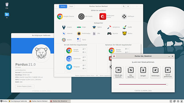This screenshot has width=184, height=103.
Task: Open the Araçlar category
Action: coord(67,27)
